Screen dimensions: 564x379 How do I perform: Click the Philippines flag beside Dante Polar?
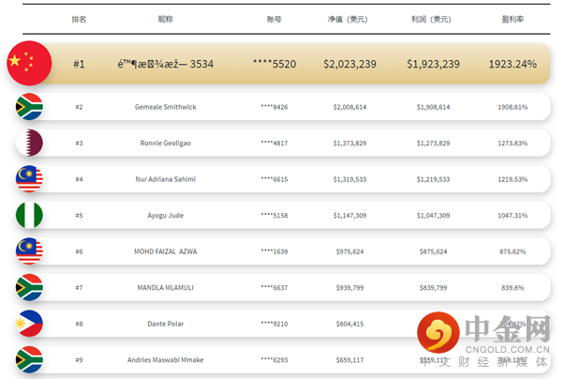29,324
